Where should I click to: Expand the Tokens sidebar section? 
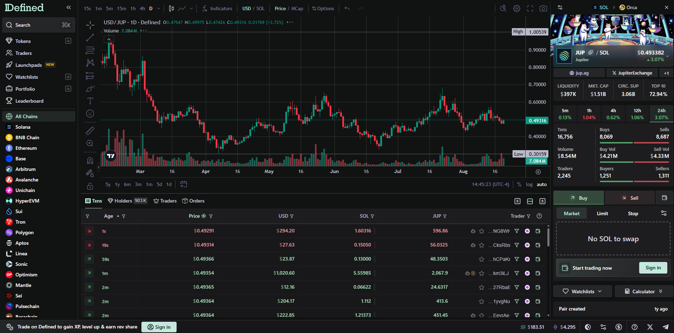[68, 41]
